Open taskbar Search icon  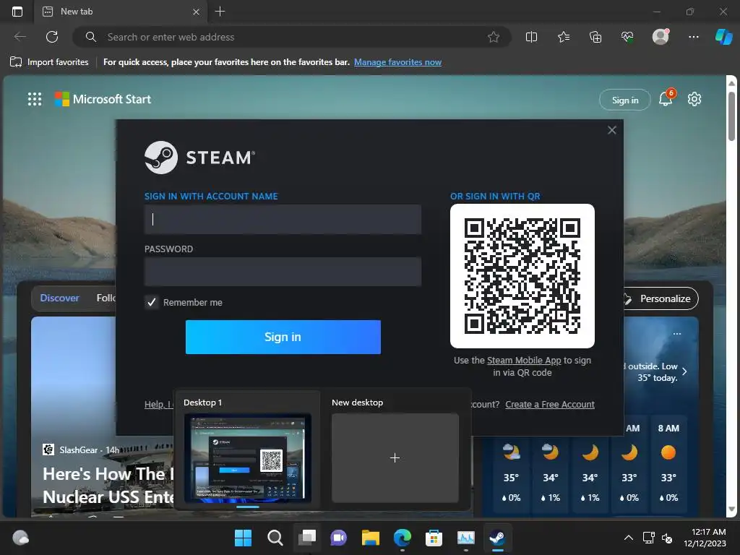click(x=275, y=538)
